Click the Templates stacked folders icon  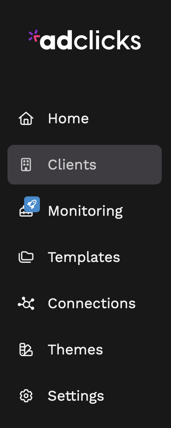click(26, 257)
